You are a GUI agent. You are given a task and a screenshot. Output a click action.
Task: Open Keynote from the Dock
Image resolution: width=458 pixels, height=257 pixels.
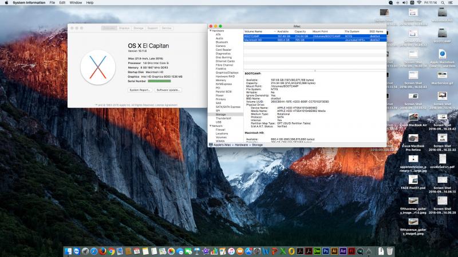197,251
